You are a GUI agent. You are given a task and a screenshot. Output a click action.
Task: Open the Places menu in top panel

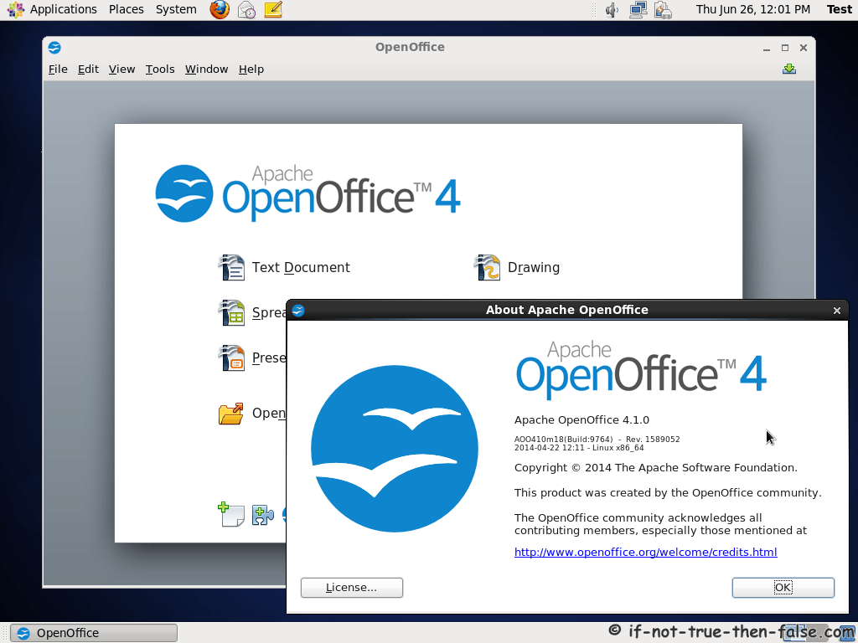[x=126, y=9]
